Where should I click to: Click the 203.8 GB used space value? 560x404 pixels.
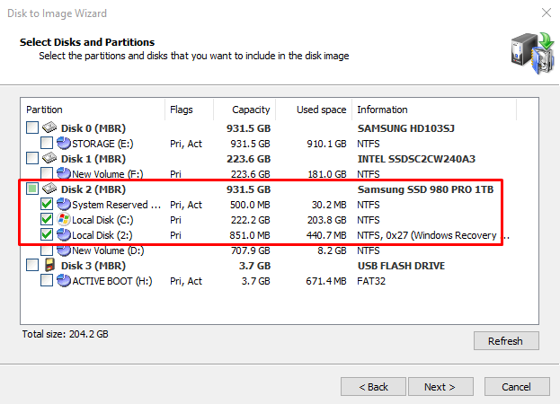pyautogui.click(x=327, y=220)
